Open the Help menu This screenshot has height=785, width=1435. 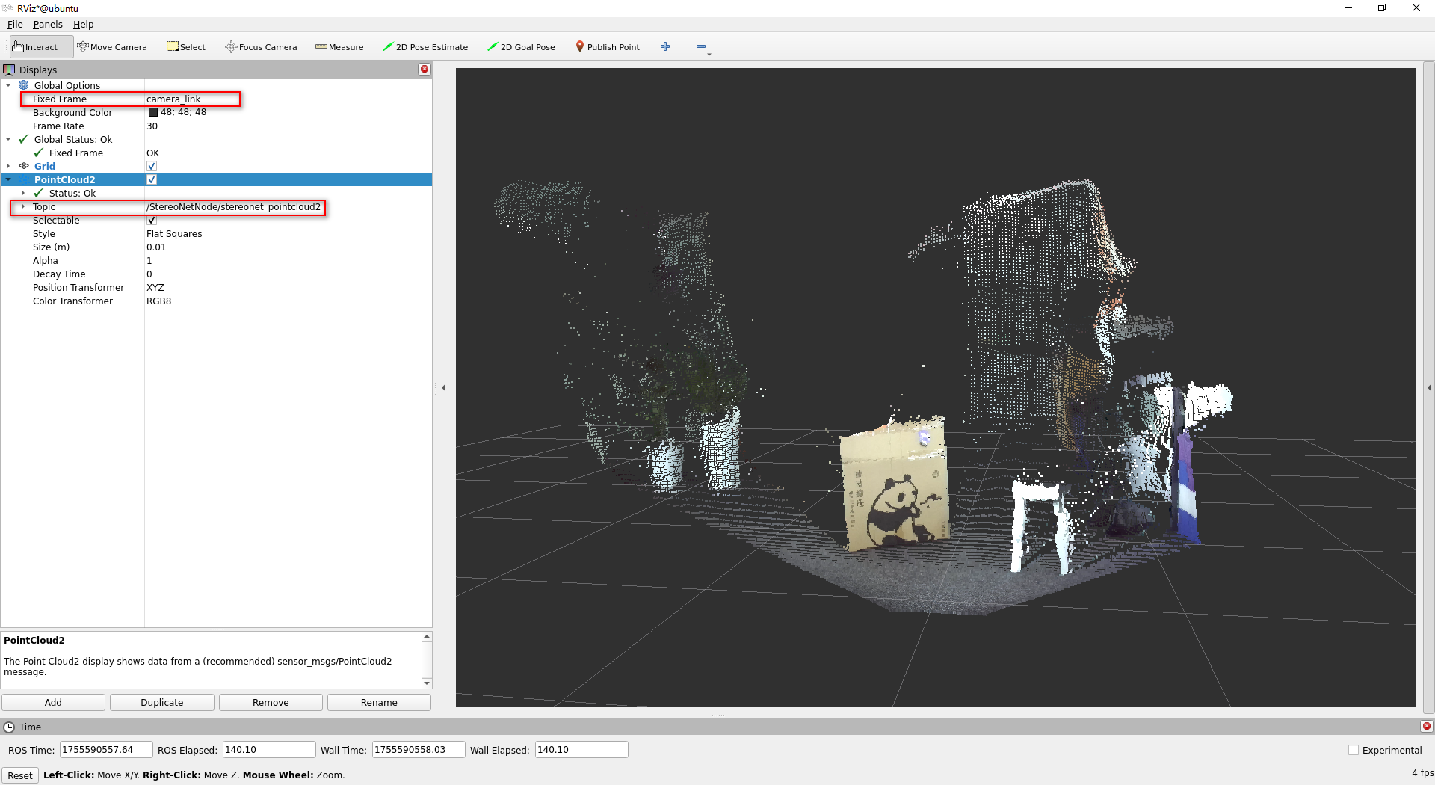click(84, 25)
